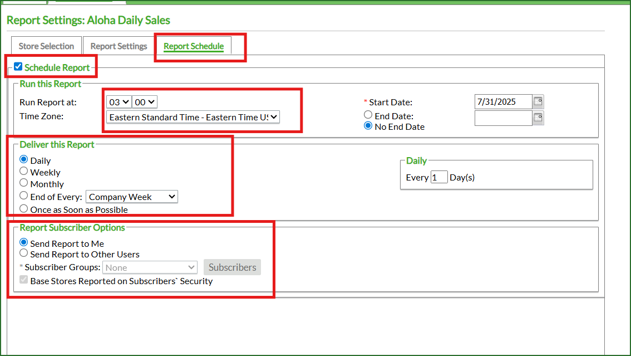Click the Report Settings: Aloha Daily Sales heading
The height and width of the screenshot is (356, 631).
coord(88,20)
